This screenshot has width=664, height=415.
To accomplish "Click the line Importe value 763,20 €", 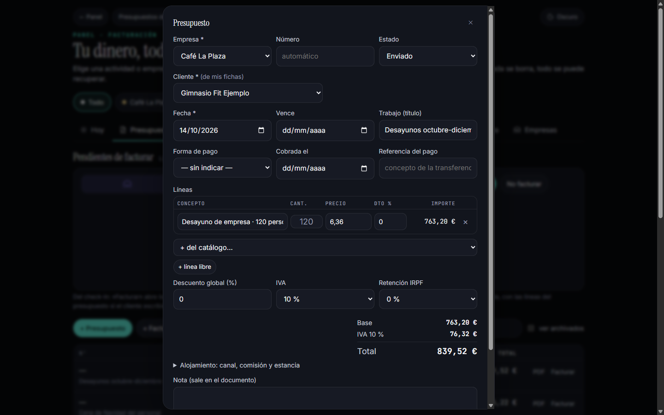I will 440,222.
